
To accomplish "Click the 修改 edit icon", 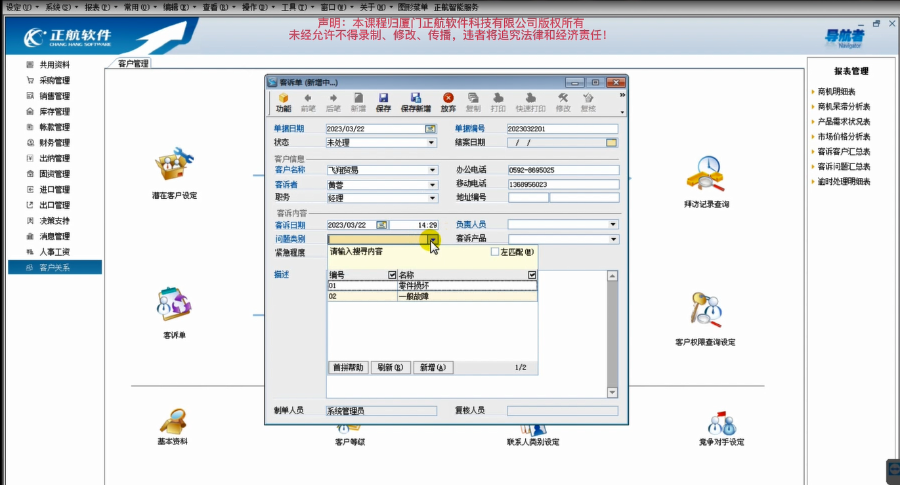I will 563,102.
